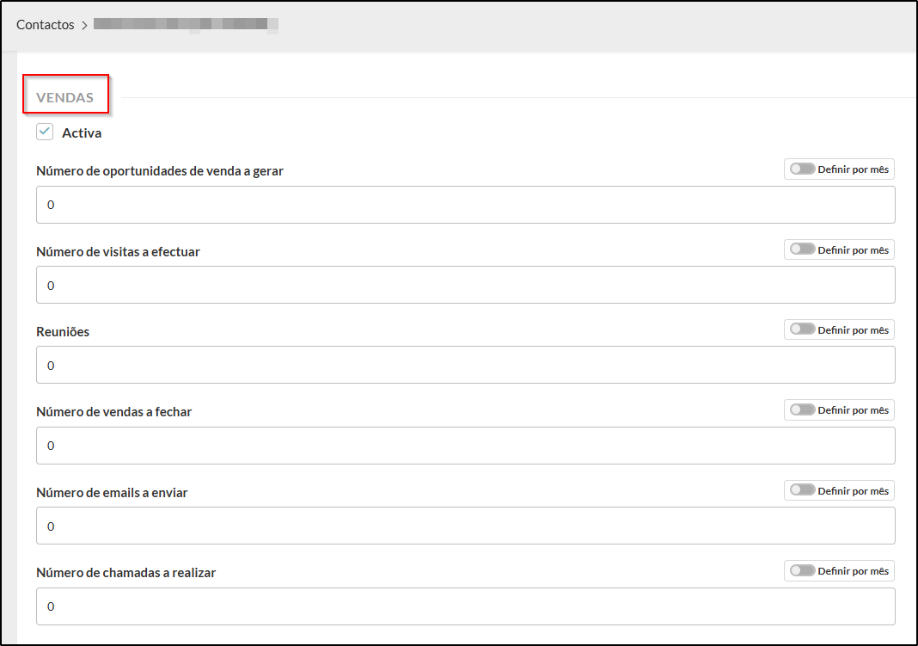
Task: Turn on Definir por mês for chamadas a realizar
Action: point(803,571)
